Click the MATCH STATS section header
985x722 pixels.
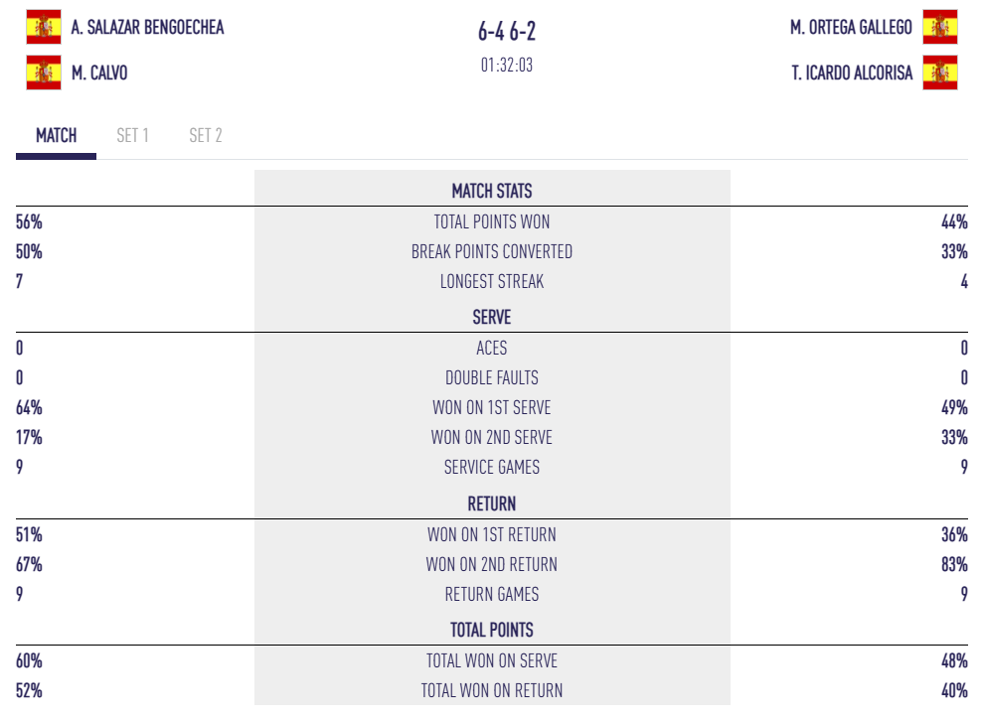(492, 192)
